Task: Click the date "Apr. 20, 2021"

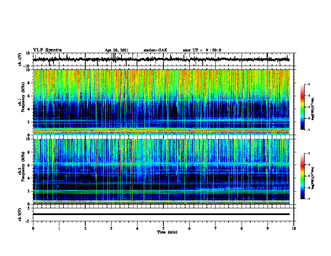Action: 117,50
